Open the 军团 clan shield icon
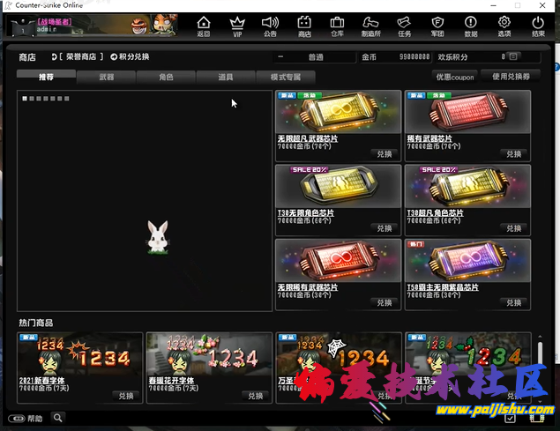 click(437, 26)
